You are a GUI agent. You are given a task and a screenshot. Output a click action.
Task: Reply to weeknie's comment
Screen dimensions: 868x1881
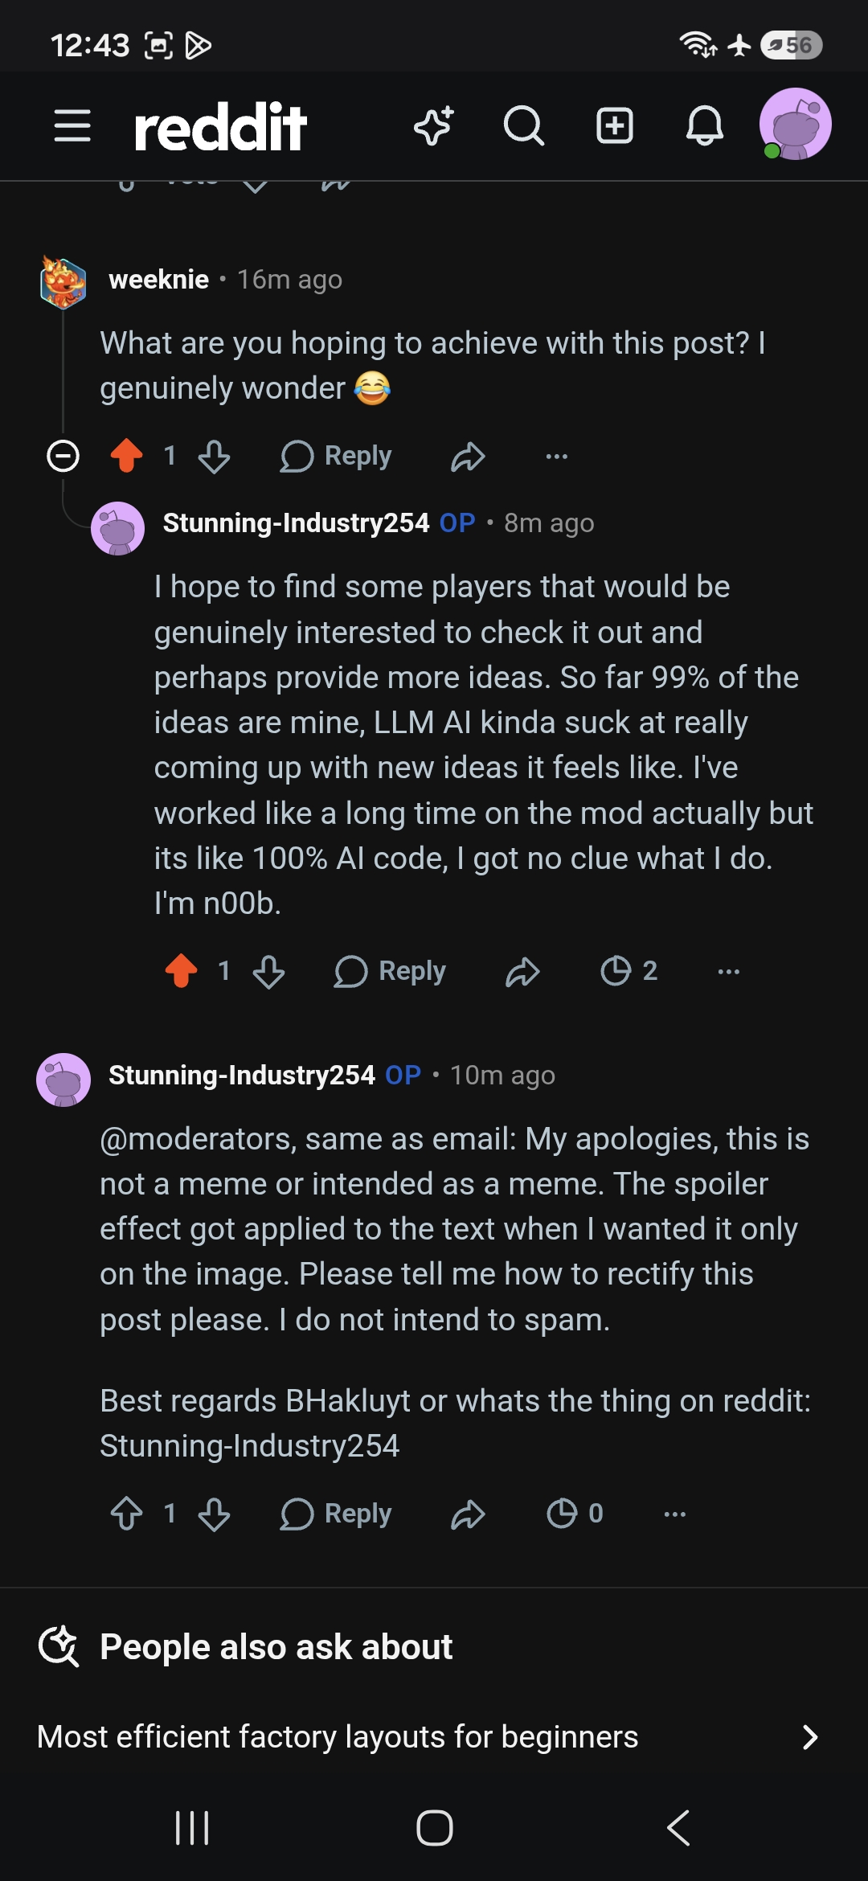click(x=336, y=456)
